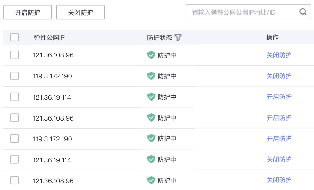Click 开启防护 link in first 121.36.19.114 row

coord(279,97)
